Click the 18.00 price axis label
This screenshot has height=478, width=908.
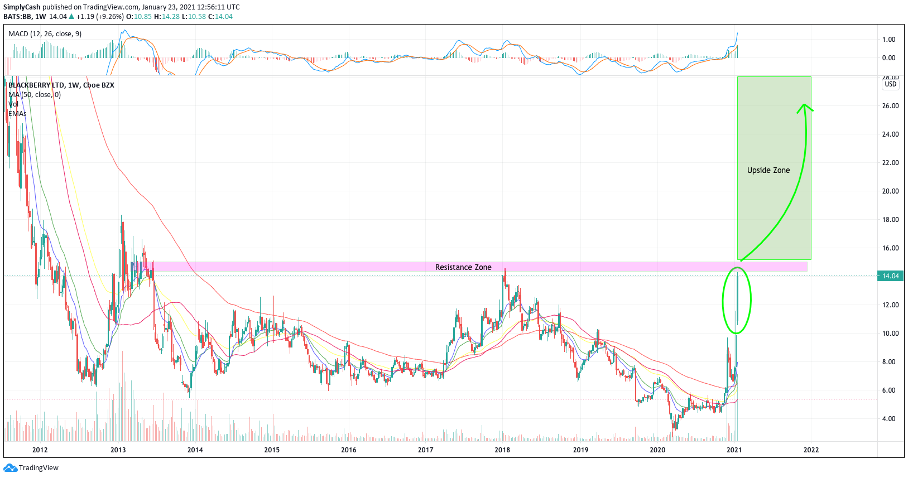point(890,220)
